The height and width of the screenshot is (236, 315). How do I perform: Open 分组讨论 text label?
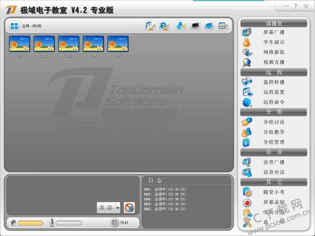274,122
